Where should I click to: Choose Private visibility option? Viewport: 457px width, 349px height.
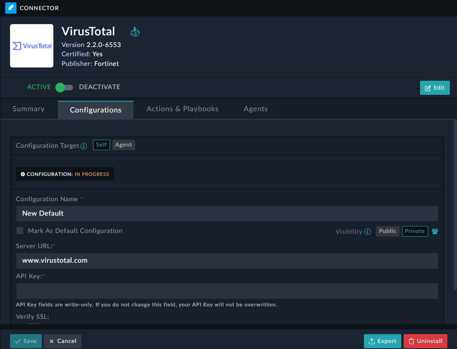415,231
